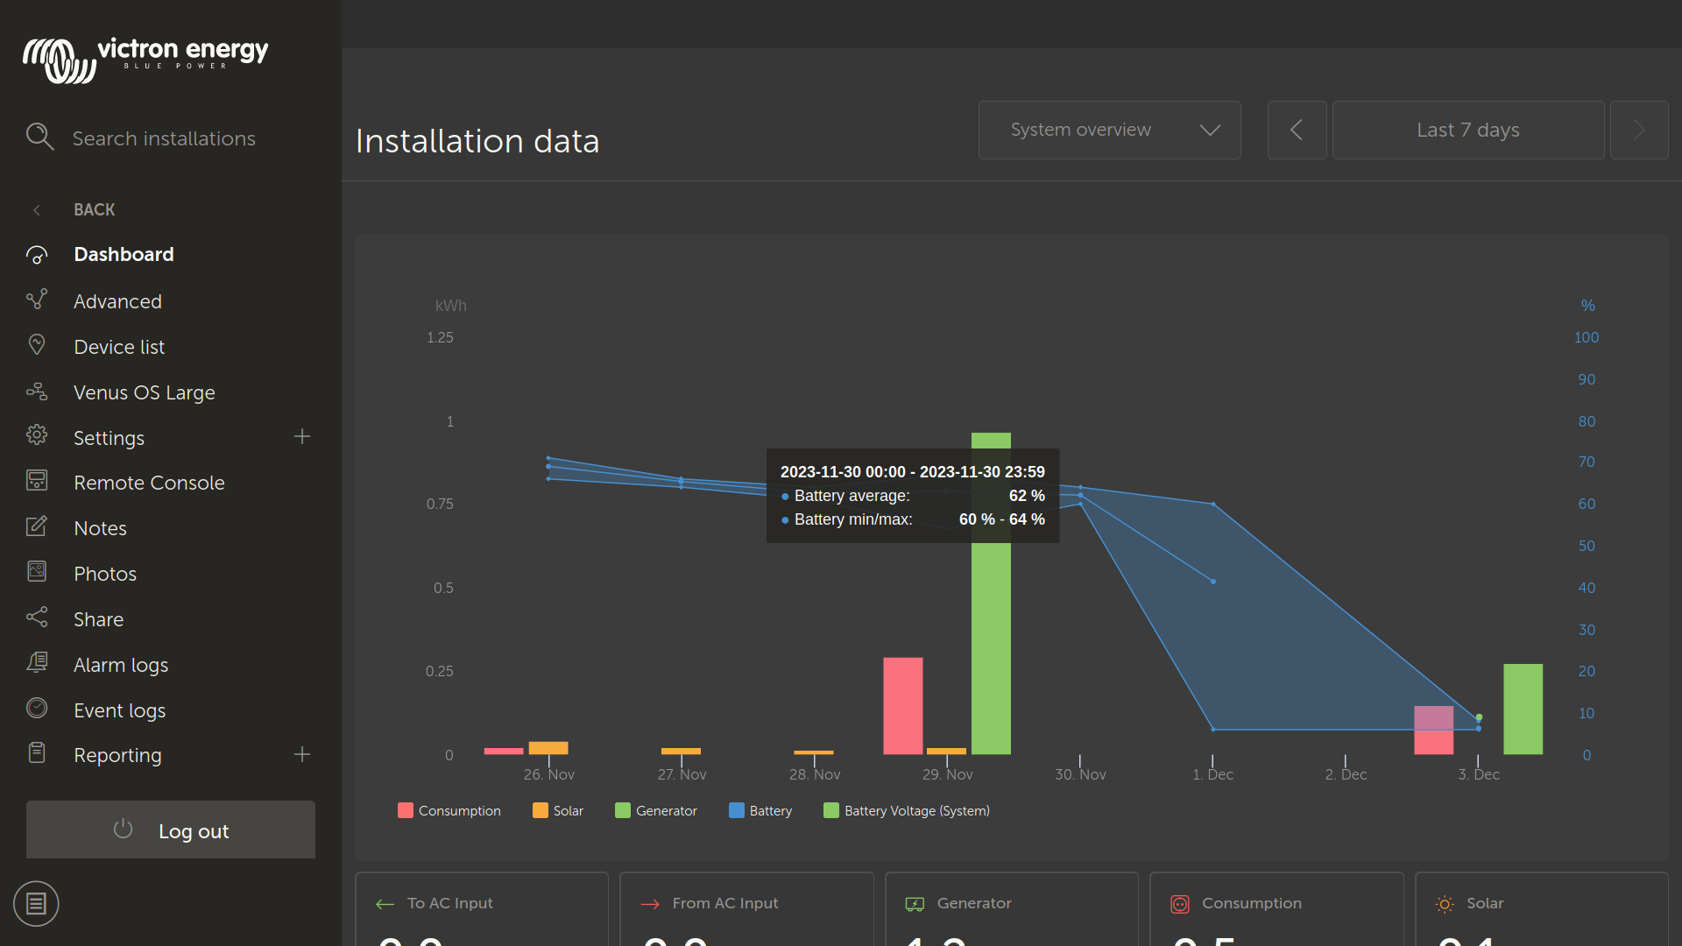Click the Share nodes icon
The height and width of the screenshot is (946, 1682).
[x=37, y=618]
